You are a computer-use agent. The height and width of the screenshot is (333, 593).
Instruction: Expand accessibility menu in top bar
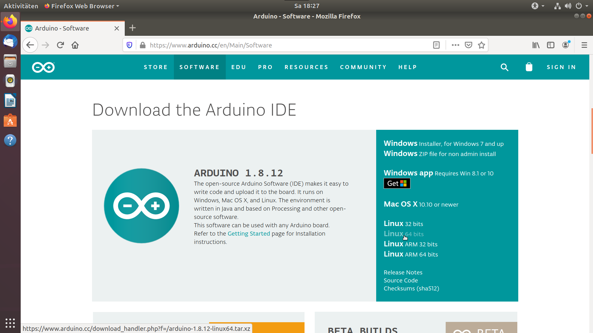[x=538, y=6]
